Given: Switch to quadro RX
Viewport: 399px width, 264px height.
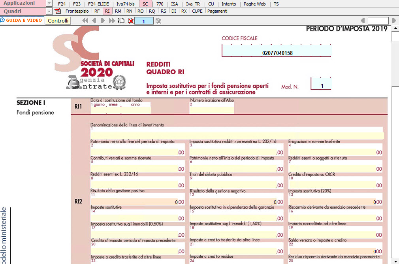Looking at the screenshot, I should 184,11.
